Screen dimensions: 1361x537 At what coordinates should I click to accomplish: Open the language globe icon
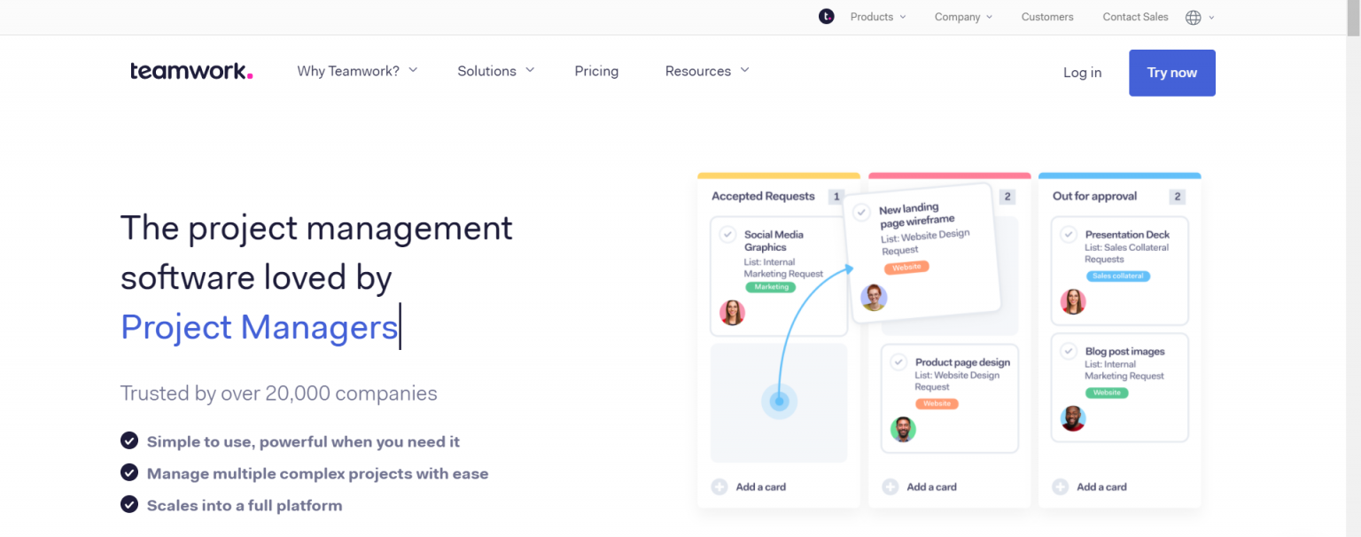point(1194,17)
